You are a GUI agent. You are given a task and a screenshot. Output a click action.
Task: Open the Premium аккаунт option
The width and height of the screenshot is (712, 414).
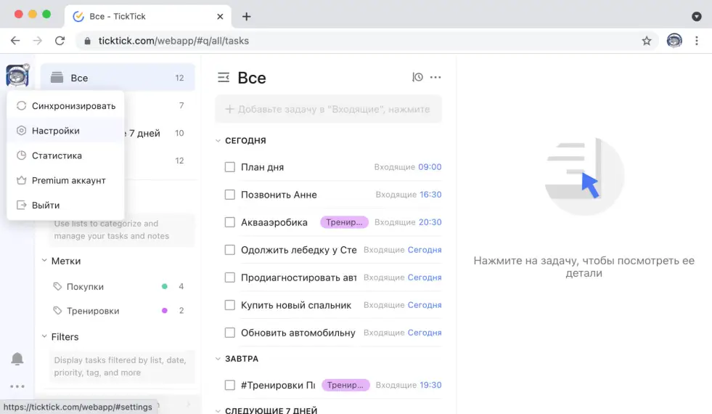(68, 180)
